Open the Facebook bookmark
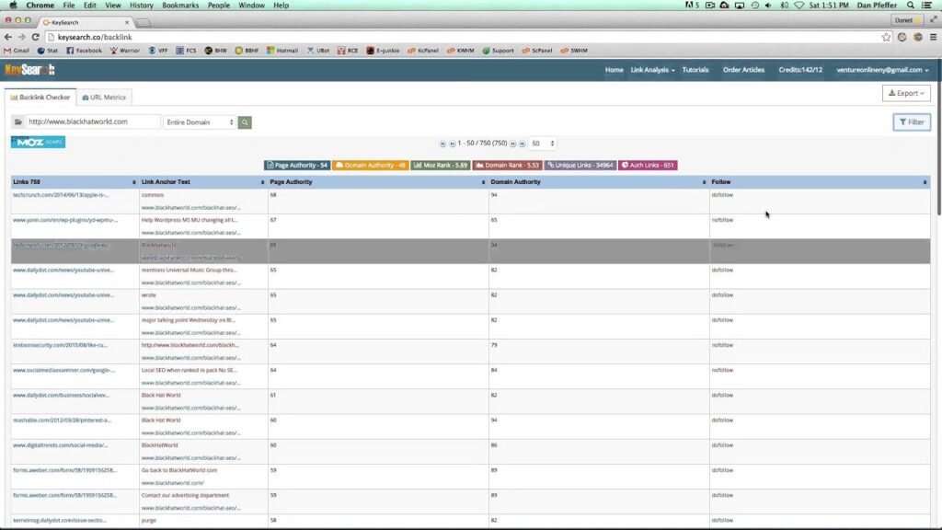 pos(84,51)
